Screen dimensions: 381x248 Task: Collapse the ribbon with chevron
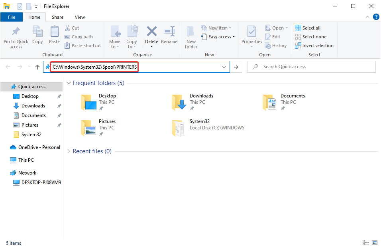point(367,17)
